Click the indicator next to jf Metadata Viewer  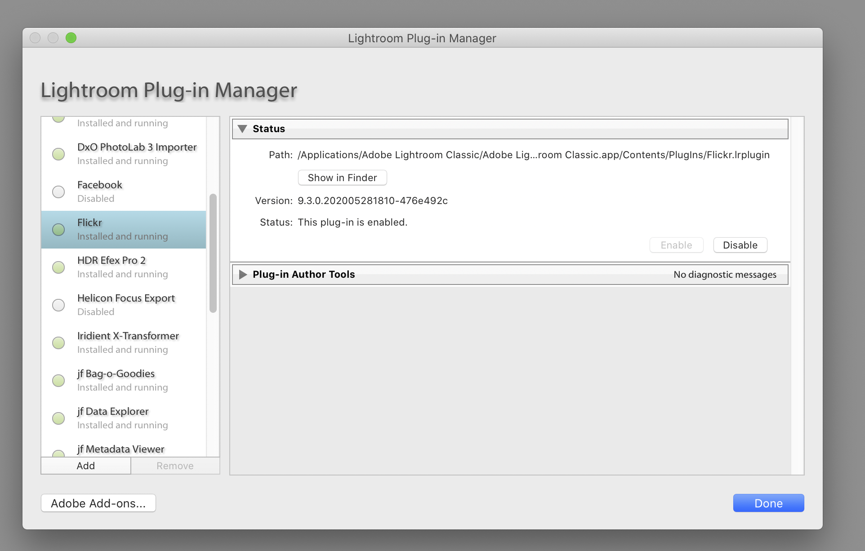[58, 454]
